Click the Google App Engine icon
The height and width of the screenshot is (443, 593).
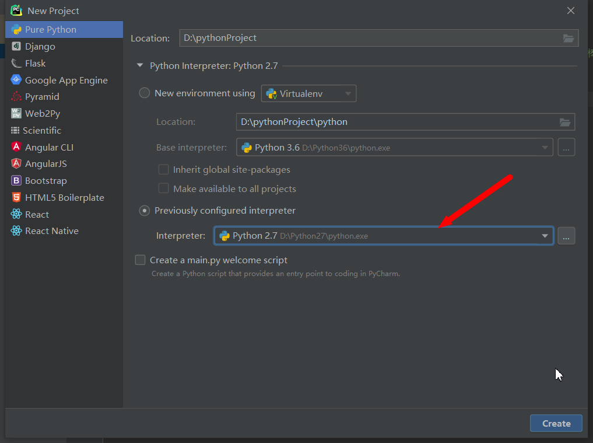[x=16, y=80]
